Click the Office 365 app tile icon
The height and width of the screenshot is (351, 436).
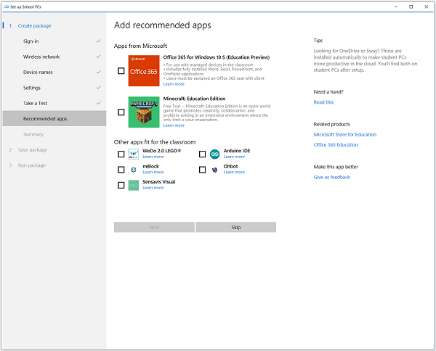[x=142, y=70]
